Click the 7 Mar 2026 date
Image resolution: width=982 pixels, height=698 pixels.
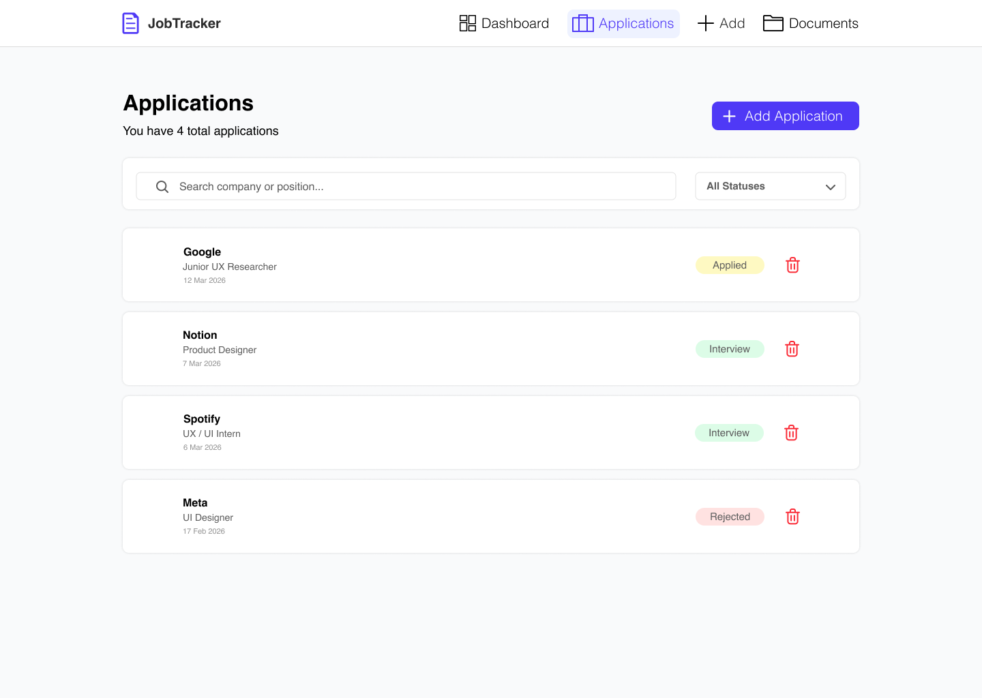[x=202, y=363]
